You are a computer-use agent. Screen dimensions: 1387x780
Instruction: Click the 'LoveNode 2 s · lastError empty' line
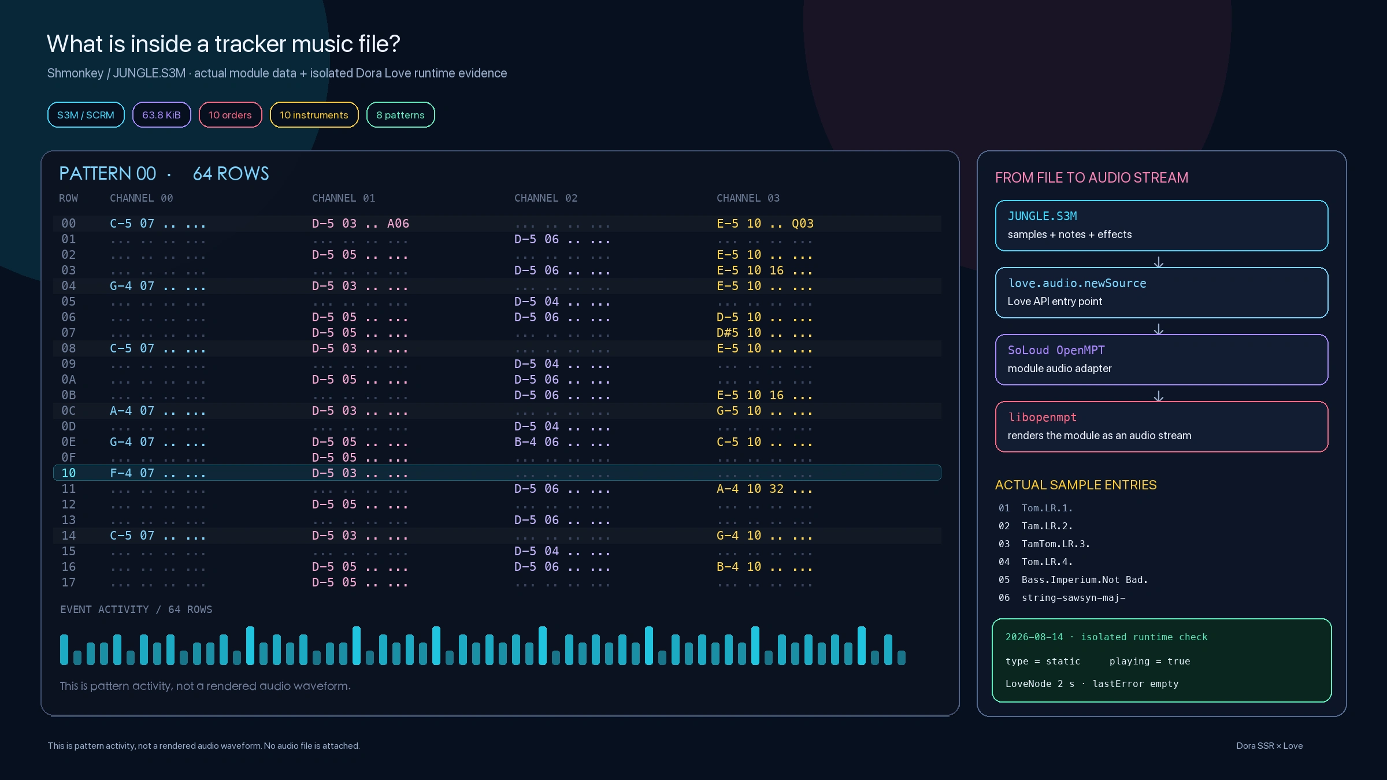[x=1092, y=684]
